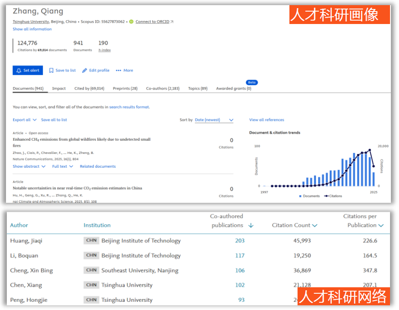Select author name Chen, Xiang
This screenshot has height=310, width=399.
(x=26, y=285)
